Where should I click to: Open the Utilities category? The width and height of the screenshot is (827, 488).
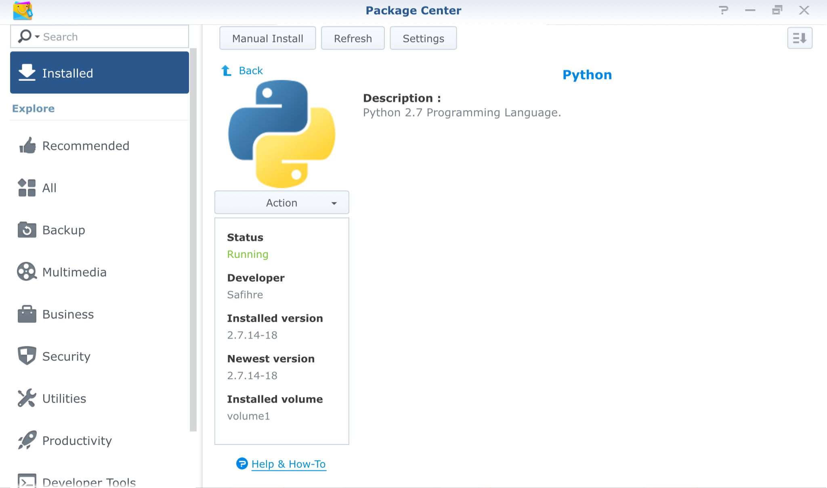99,398
